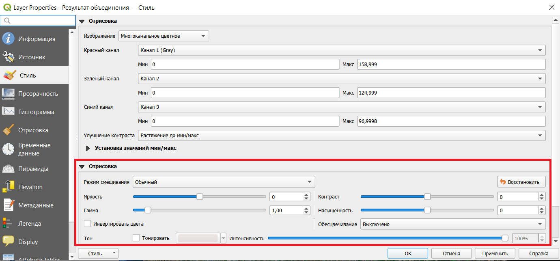Click the tint color swatch
This screenshot has height=261, width=560.
[198, 238]
